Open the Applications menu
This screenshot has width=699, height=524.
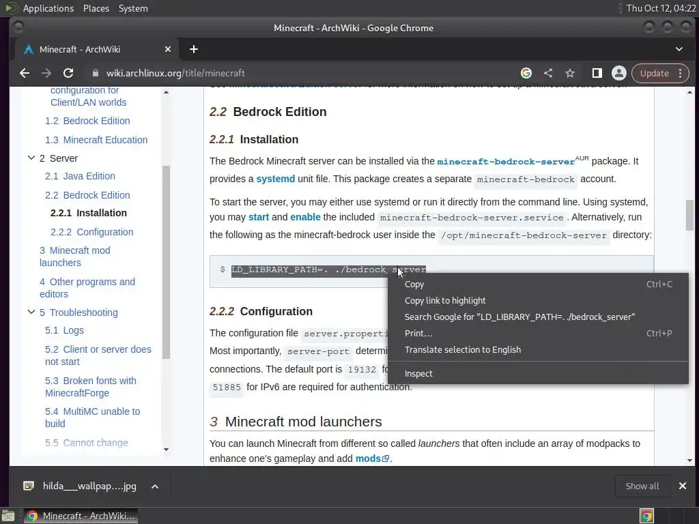coord(48,8)
